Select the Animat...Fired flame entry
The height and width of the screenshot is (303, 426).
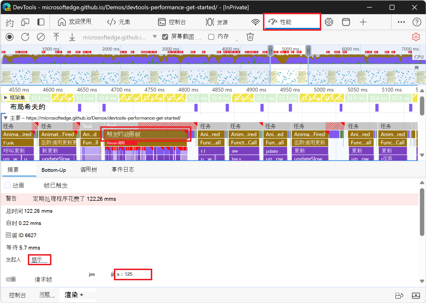coord(58,134)
